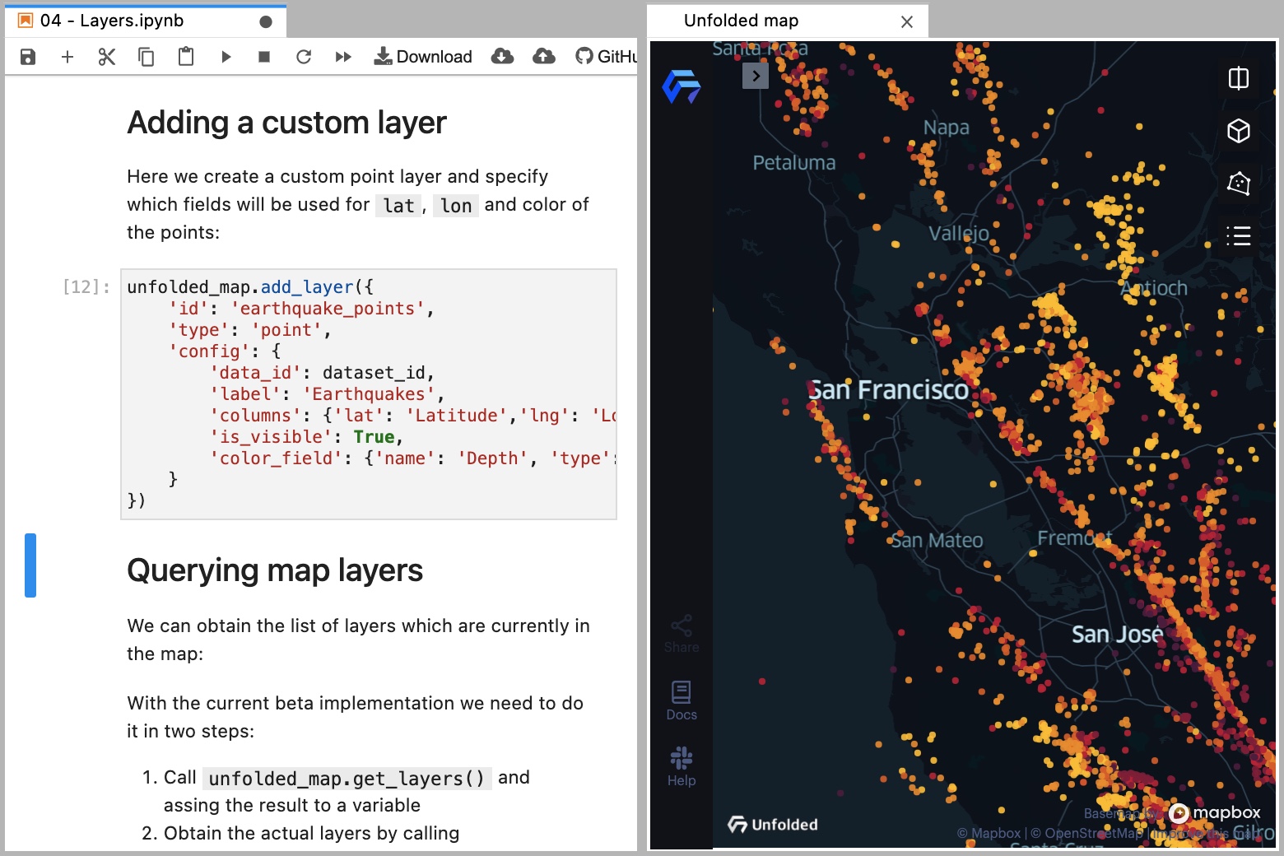The width and height of the screenshot is (1284, 856).
Task: Copy the selected cell
Action: 147,57
